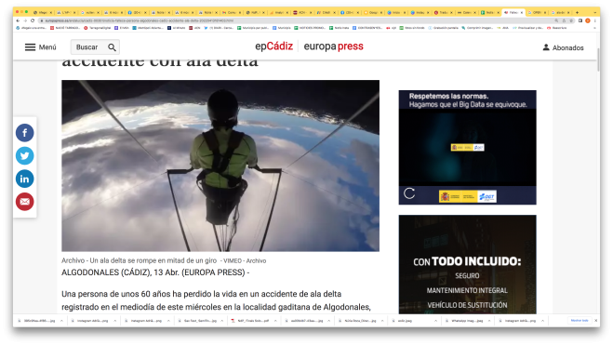Image resolution: width=613 pixels, height=345 pixels.
Task: Go back with browser arrow
Action: coord(18,20)
